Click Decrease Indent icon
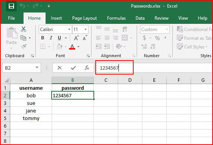 pyautogui.click(x=99, y=47)
